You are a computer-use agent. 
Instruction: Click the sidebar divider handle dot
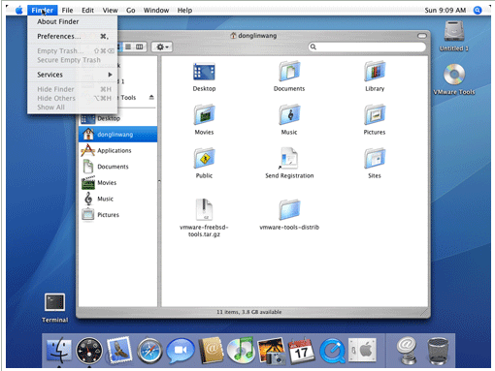click(159, 181)
